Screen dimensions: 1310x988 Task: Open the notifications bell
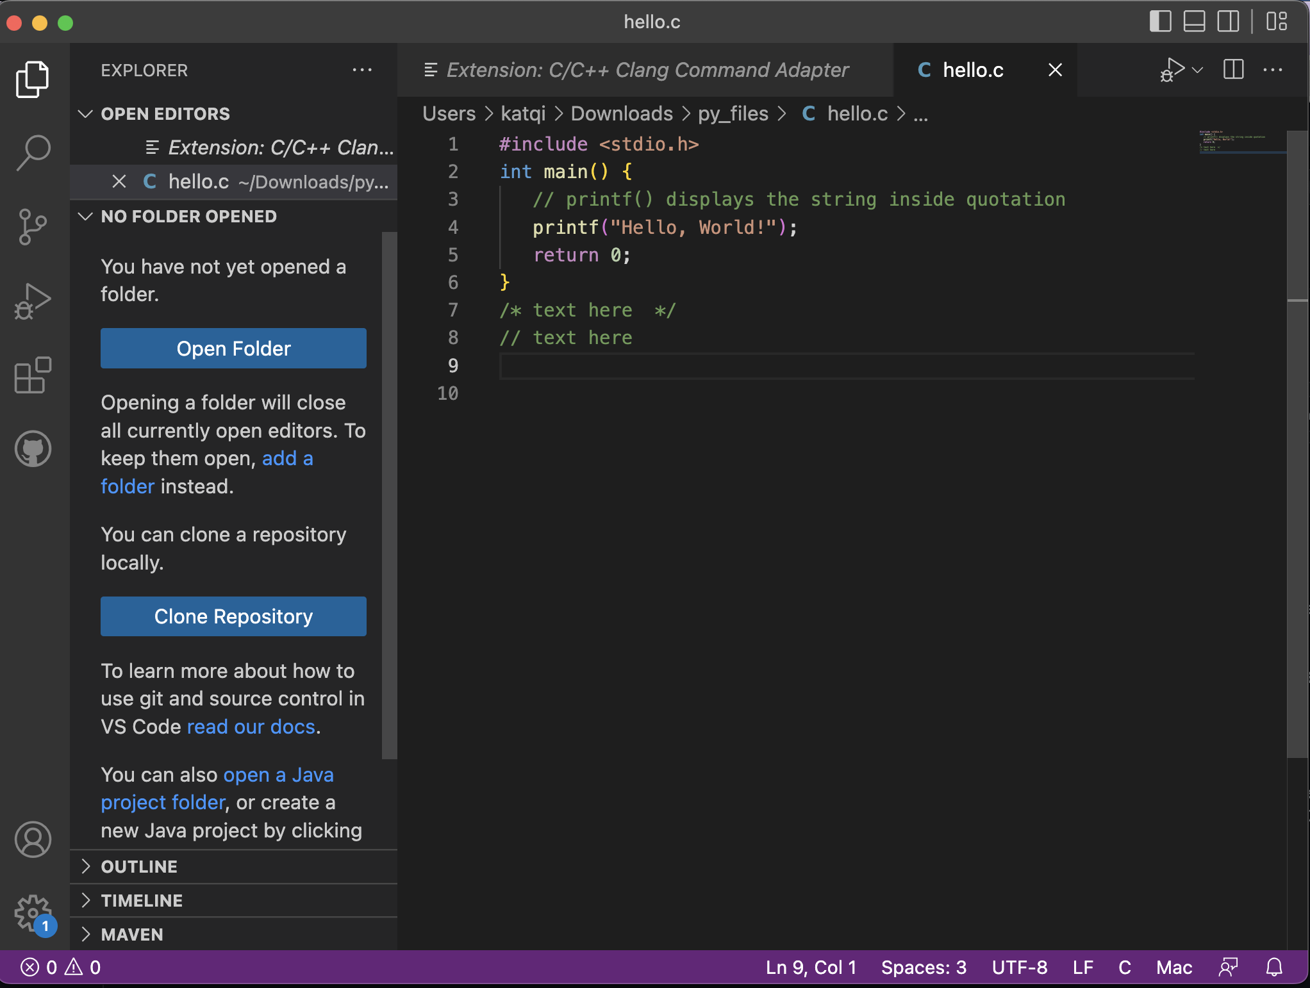click(x=1274, y=967)
